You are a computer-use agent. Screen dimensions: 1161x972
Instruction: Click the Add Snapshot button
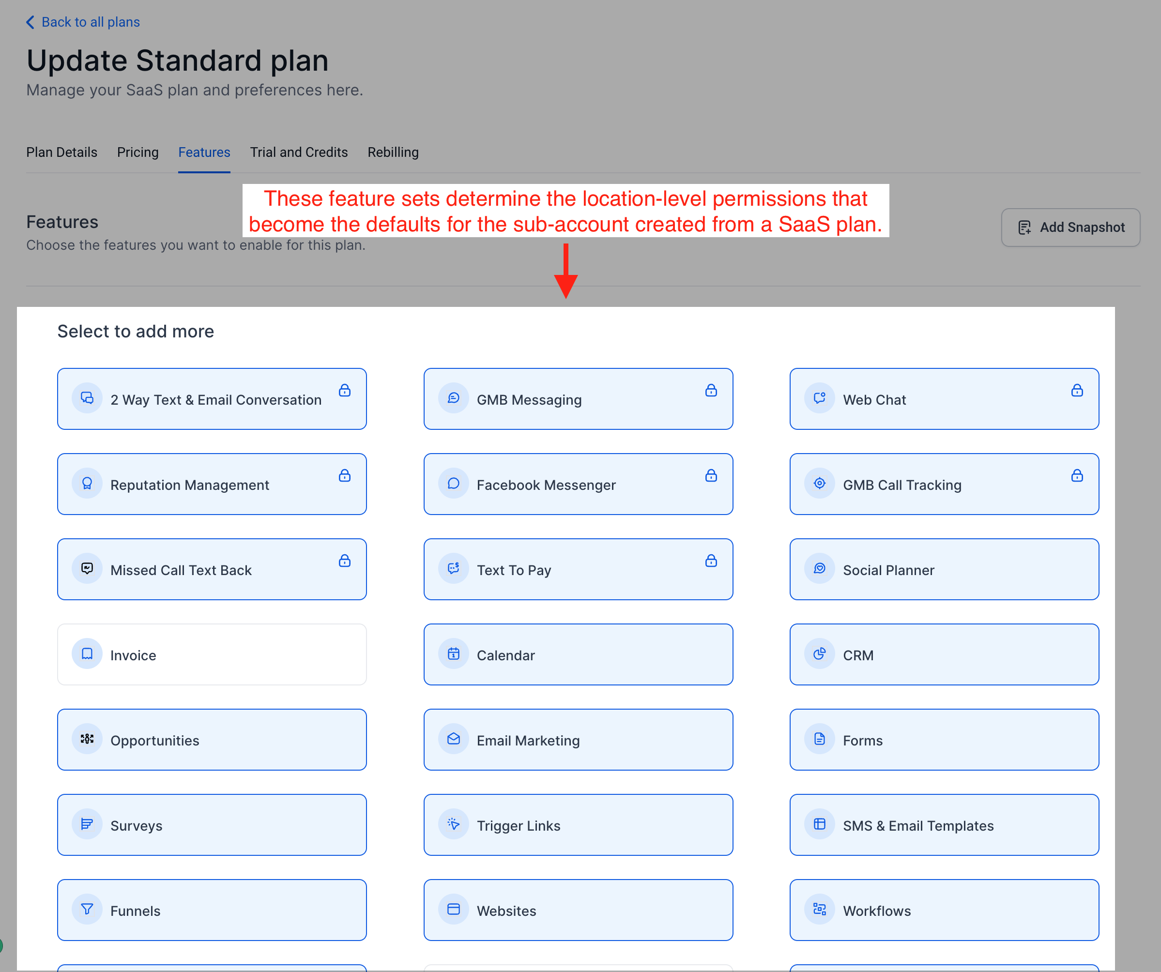tap(1070, 227)
